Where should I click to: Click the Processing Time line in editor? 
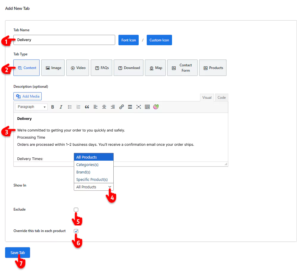[31, 137]
